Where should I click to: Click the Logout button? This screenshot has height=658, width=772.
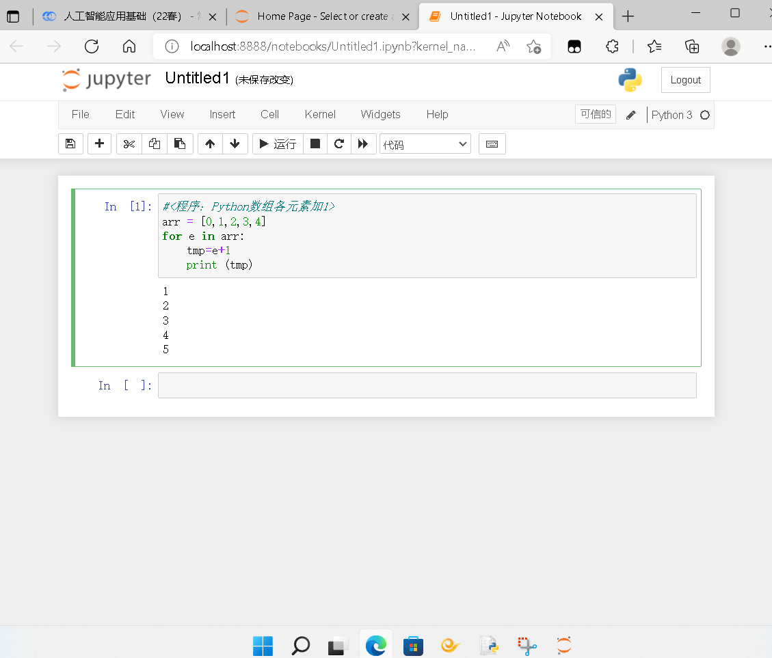(685, 79)
